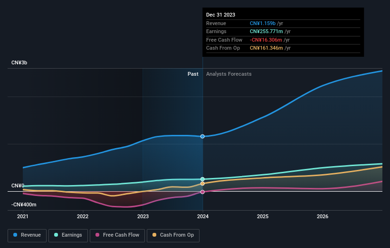
Task: Click the Free Cash Flow marker at 2024
Action: point(202,192)
